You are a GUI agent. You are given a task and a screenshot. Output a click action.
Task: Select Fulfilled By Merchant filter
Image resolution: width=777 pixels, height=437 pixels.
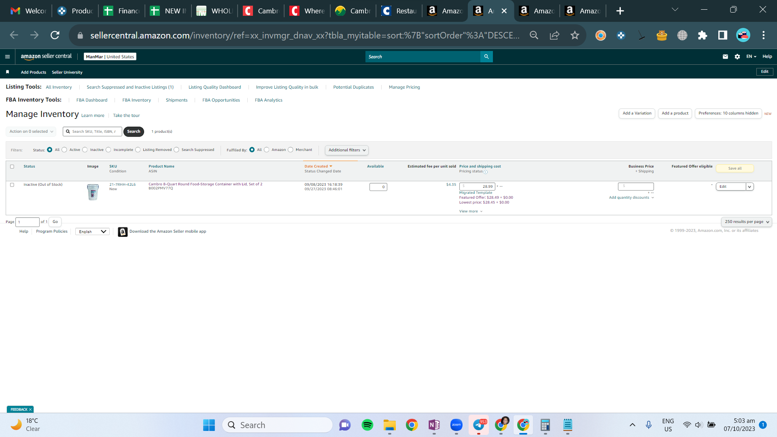coord(291,150)
